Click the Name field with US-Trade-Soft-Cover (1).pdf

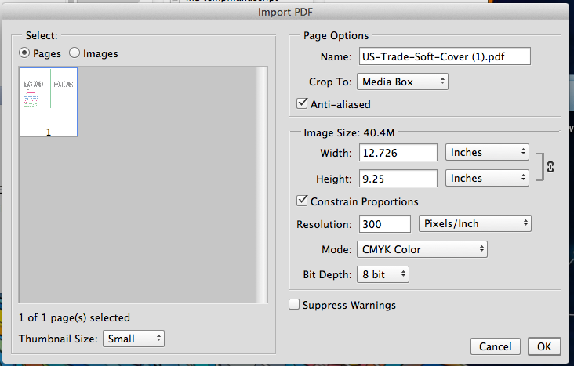(x=445, y=56)
